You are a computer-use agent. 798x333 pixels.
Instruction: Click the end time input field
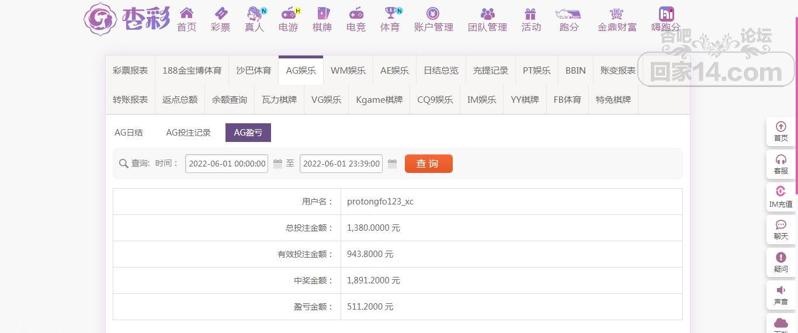pos(341,164)
